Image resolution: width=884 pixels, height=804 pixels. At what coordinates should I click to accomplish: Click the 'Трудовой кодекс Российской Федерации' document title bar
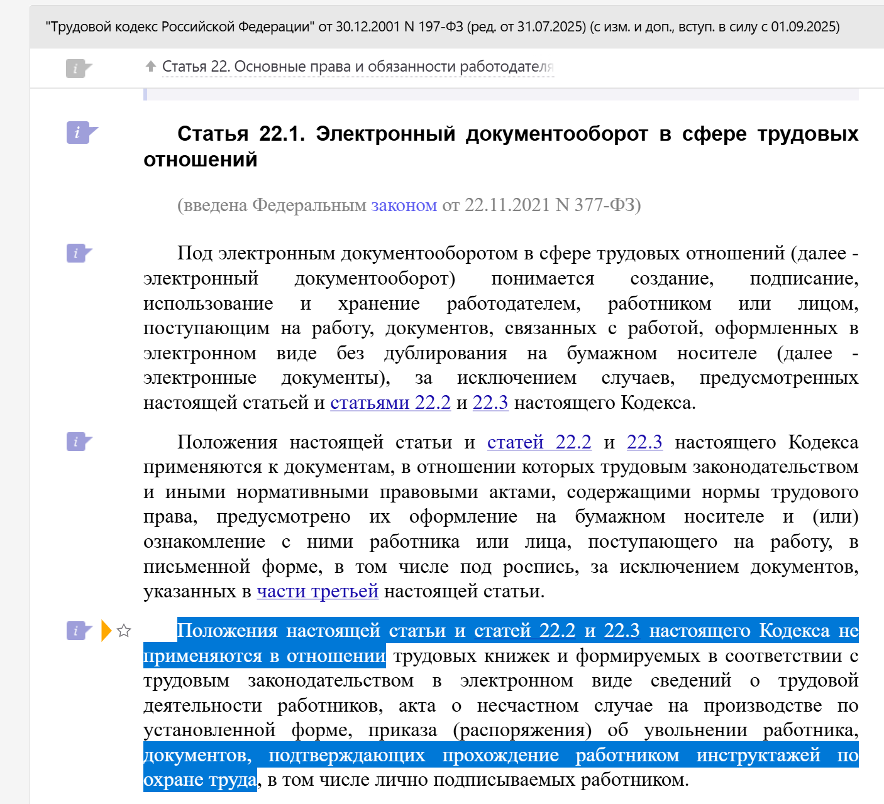click(x=443, y=26)
